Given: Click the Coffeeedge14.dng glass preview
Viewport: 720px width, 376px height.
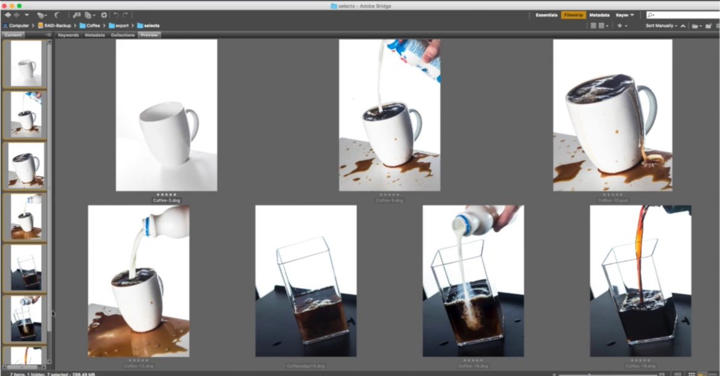Looking at the screenshot, I should (x=306, y=281).
